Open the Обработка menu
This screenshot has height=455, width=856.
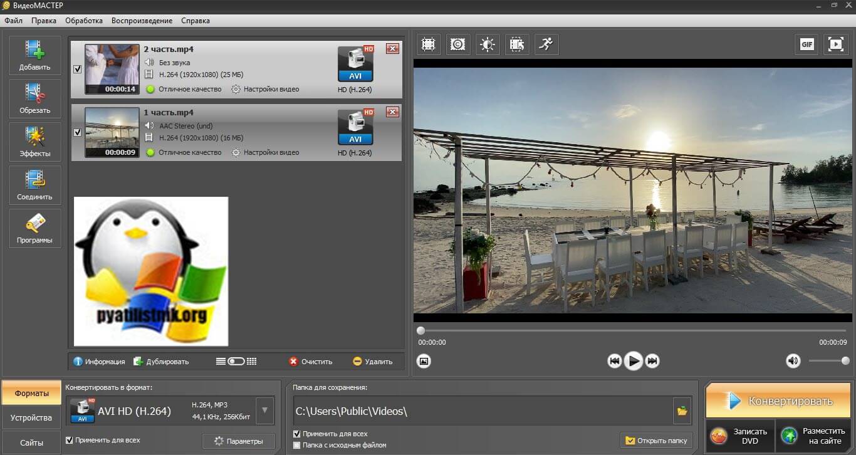(x=84, y=21)
